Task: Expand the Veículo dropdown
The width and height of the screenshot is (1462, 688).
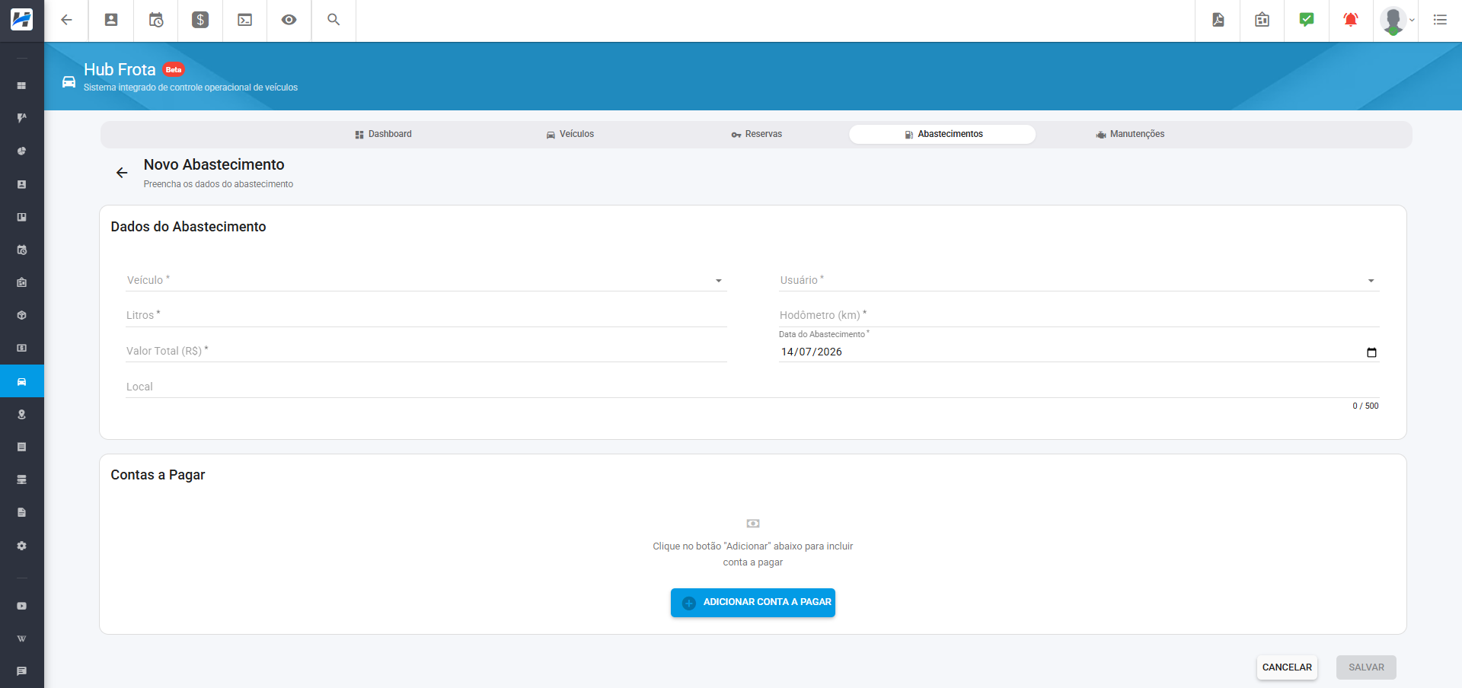Action: pyautogui.click(x=426, y=280)
